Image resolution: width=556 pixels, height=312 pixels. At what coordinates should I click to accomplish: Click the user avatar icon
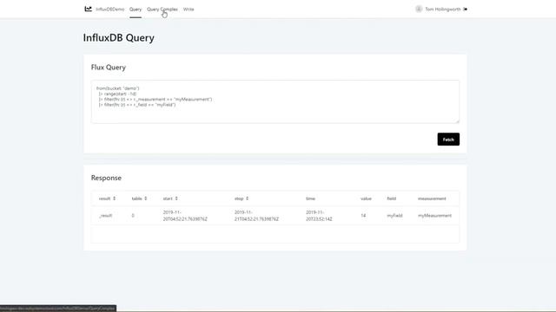419,10
